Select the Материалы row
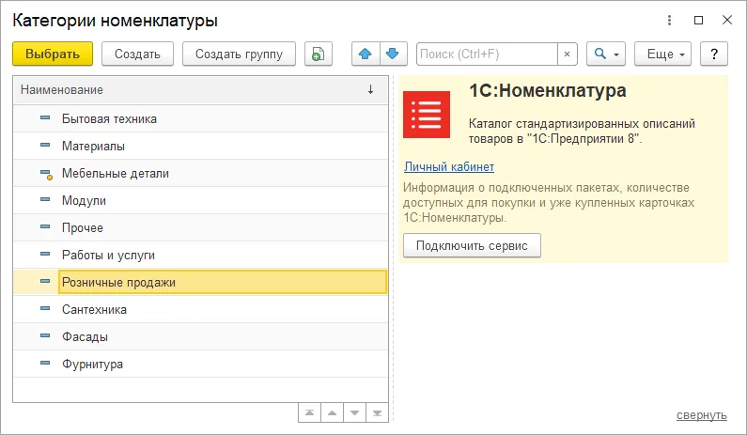This screenshot has height=435, width=747. pyautogui.click(x=200, y=146)
